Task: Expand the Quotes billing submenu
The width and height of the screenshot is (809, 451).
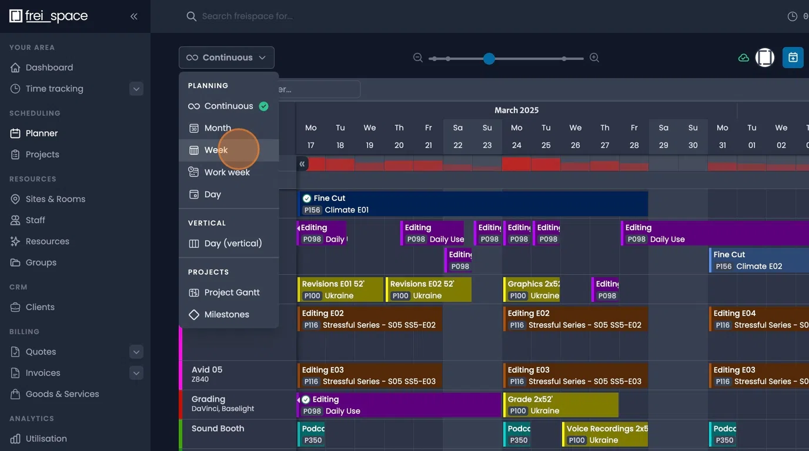Action: (x=136, y=351)
